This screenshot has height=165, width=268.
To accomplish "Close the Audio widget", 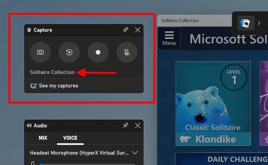I will [x=138, y=125].
